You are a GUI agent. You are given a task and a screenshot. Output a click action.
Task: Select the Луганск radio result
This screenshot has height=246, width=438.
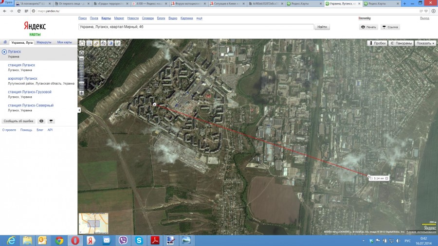coord(5,52)
